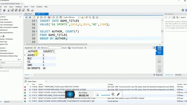
Task: Switch to the SQL File 4 tab
Action: point(28,14)
